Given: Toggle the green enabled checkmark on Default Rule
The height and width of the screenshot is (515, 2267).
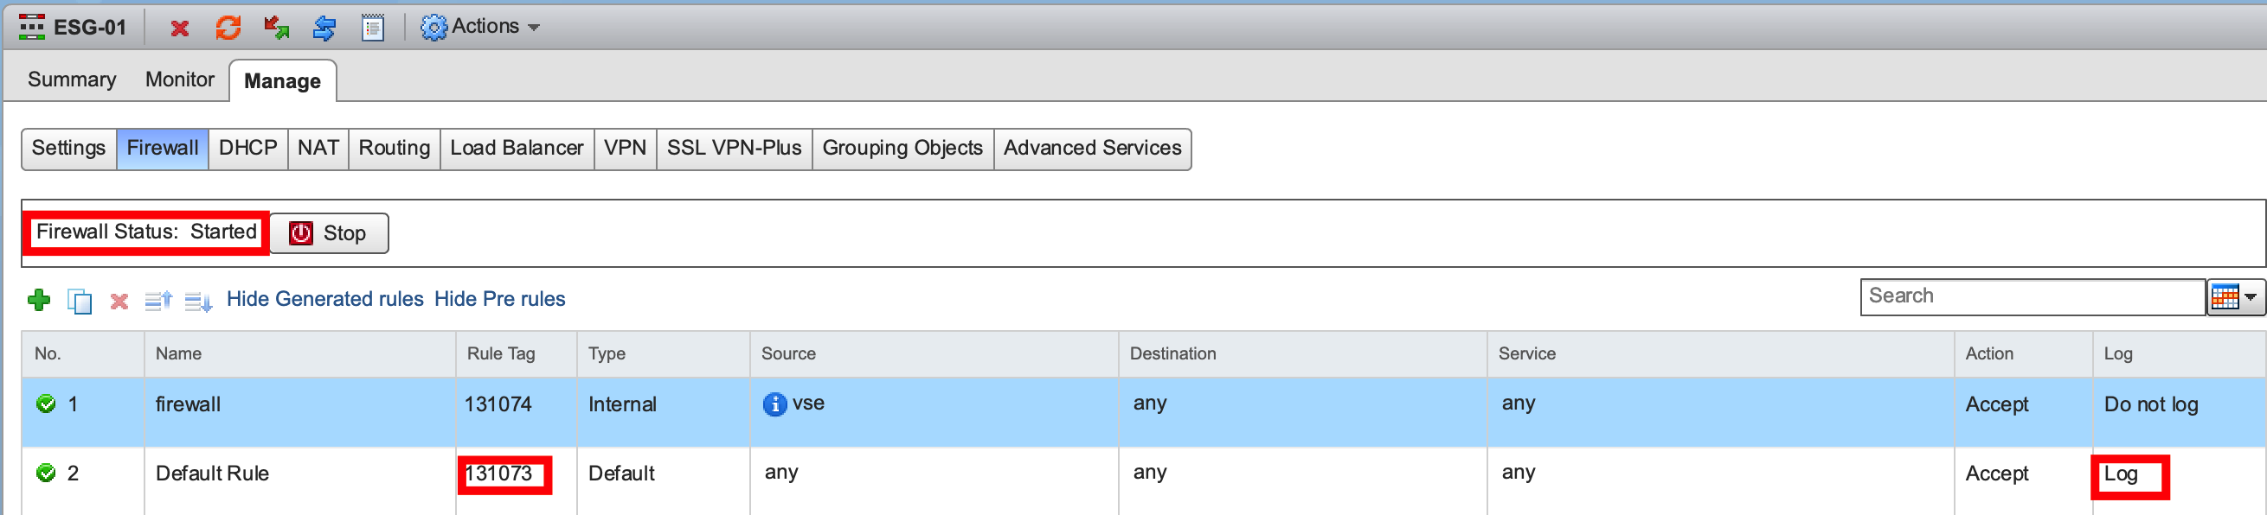Looking at the screenshot, I should [x=46, y=473].
